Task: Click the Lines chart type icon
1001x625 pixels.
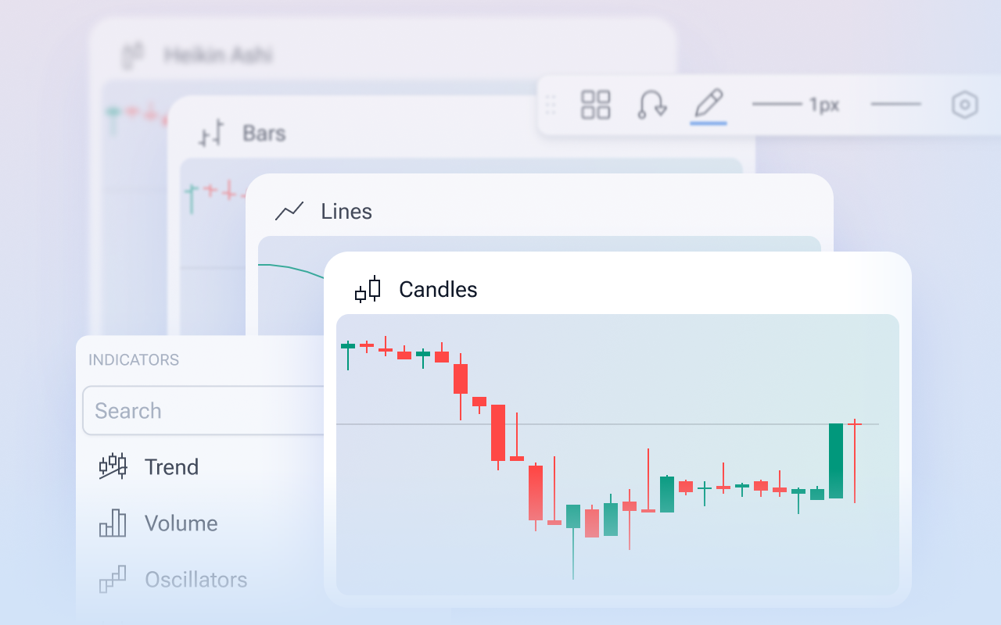Action: 289,211
